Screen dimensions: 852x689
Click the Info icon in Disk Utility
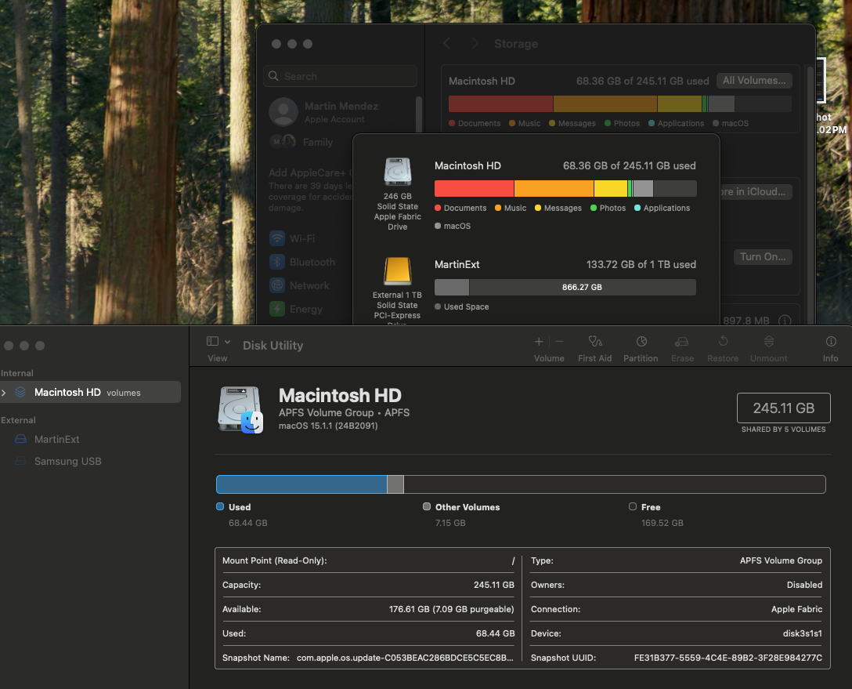[x=830, y=342]
